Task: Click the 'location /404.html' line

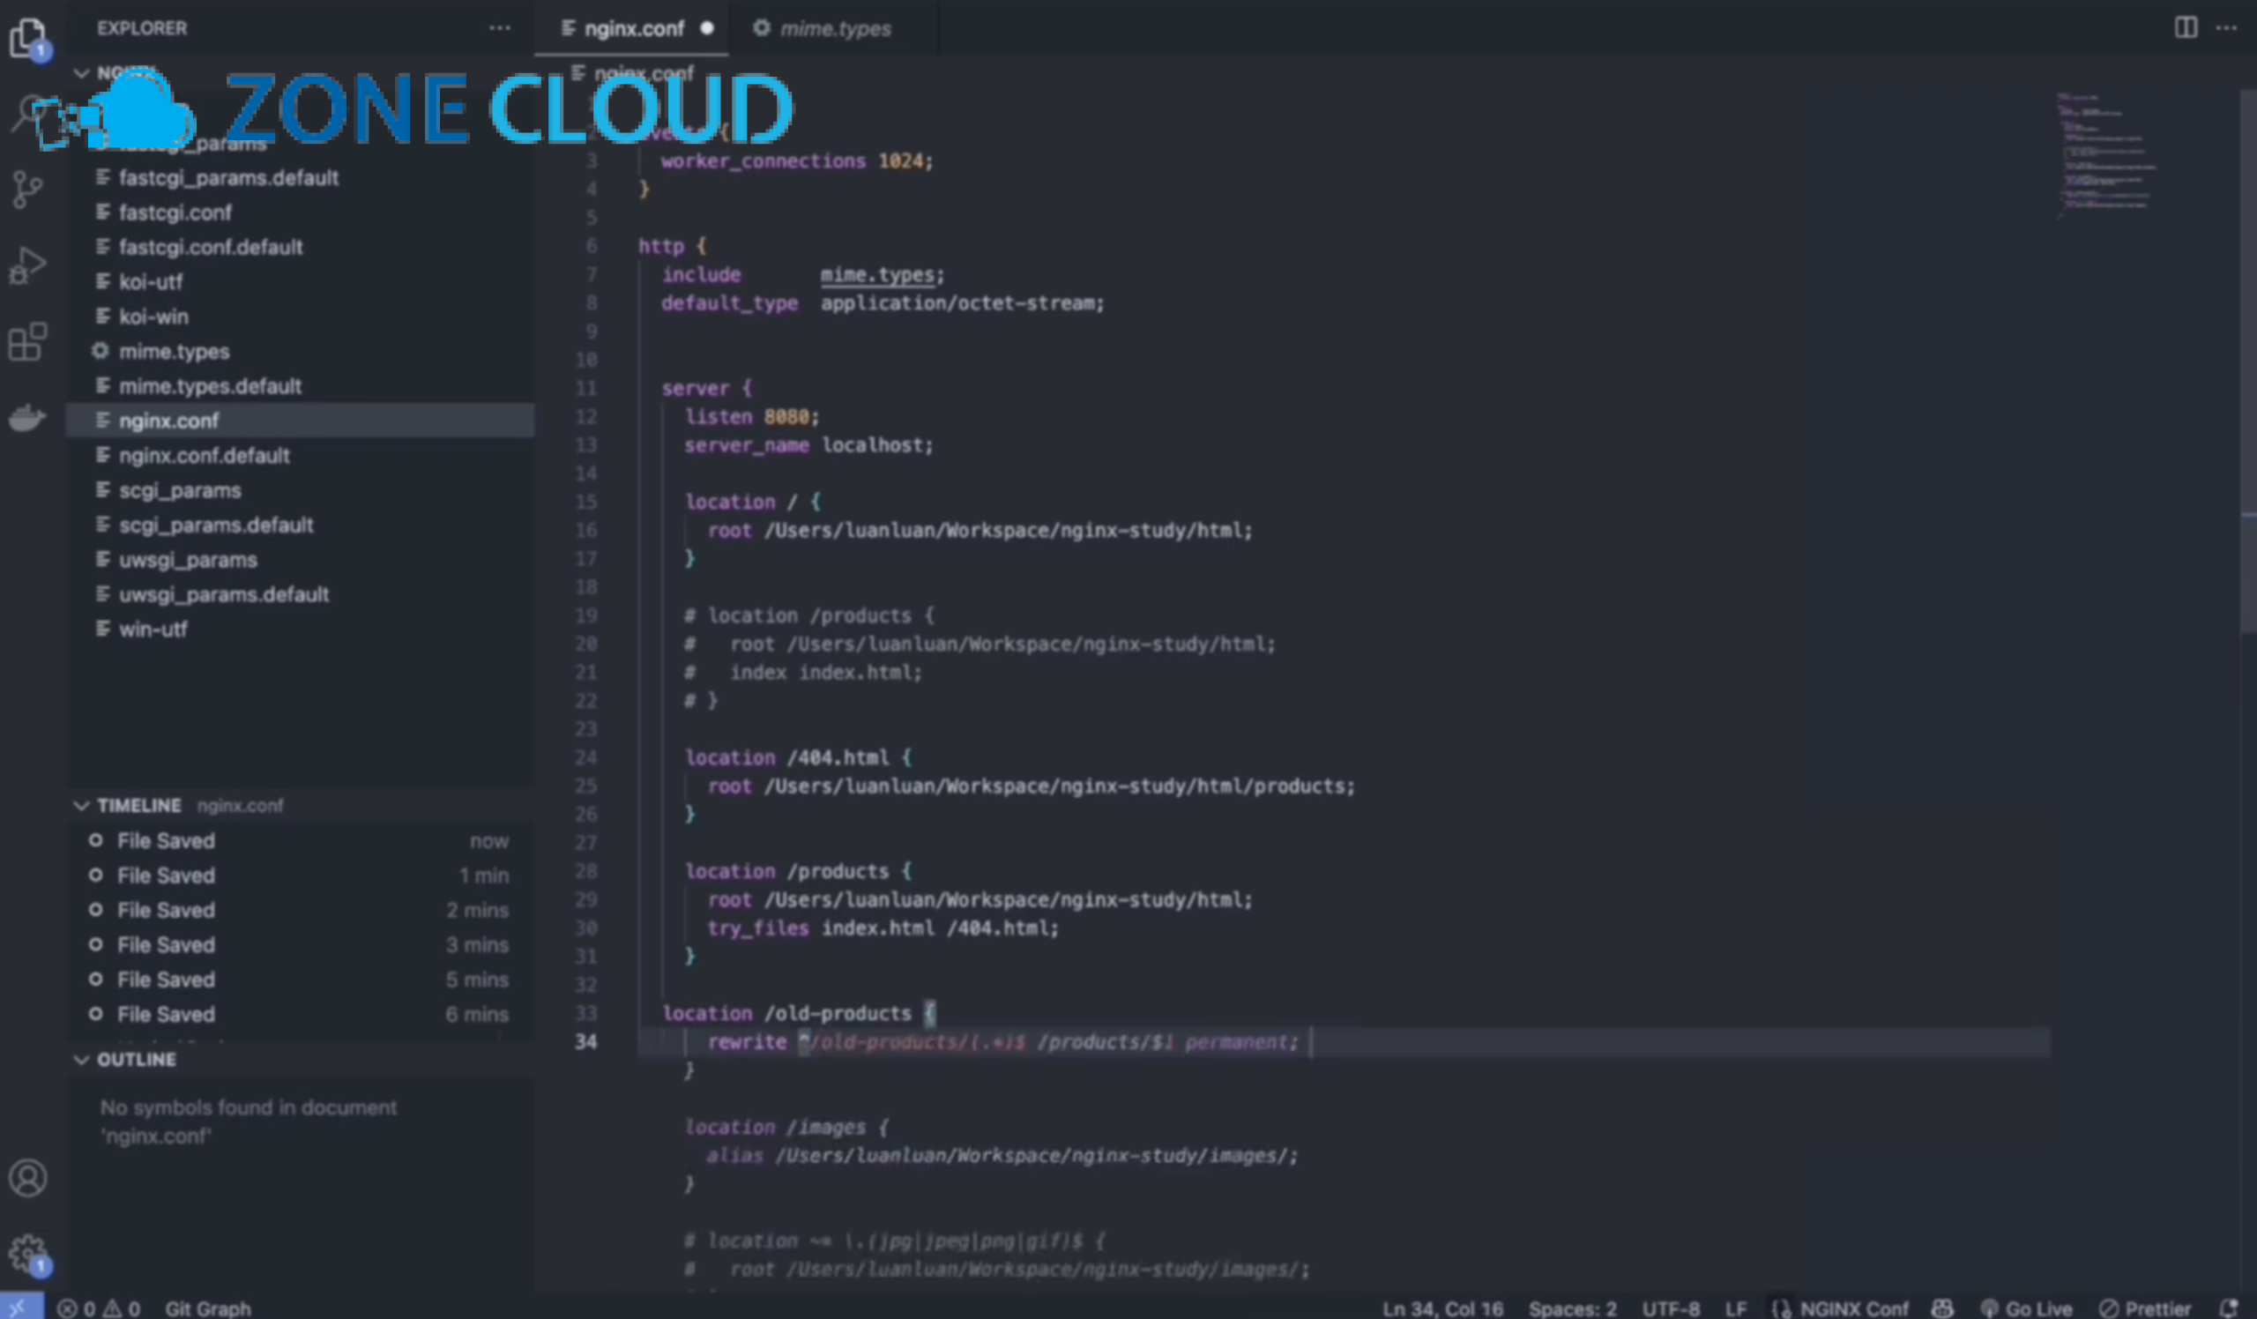Action: (798, 757)
